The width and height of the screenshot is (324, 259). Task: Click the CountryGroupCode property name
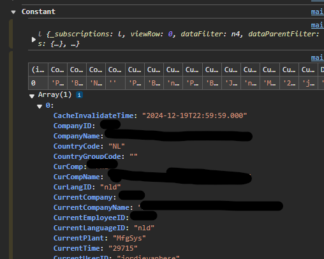[87, 156]
